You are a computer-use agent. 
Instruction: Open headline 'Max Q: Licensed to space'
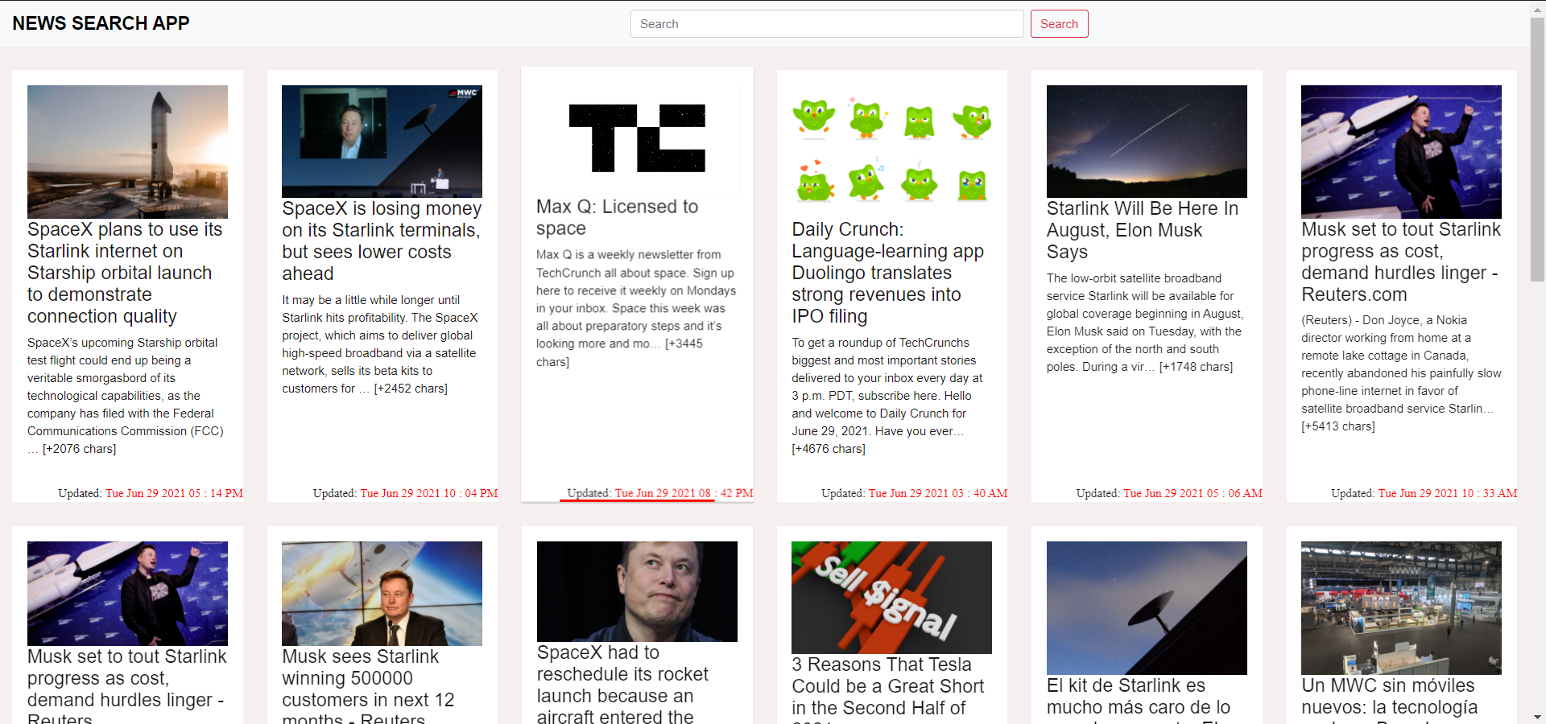tap(618, 217)
